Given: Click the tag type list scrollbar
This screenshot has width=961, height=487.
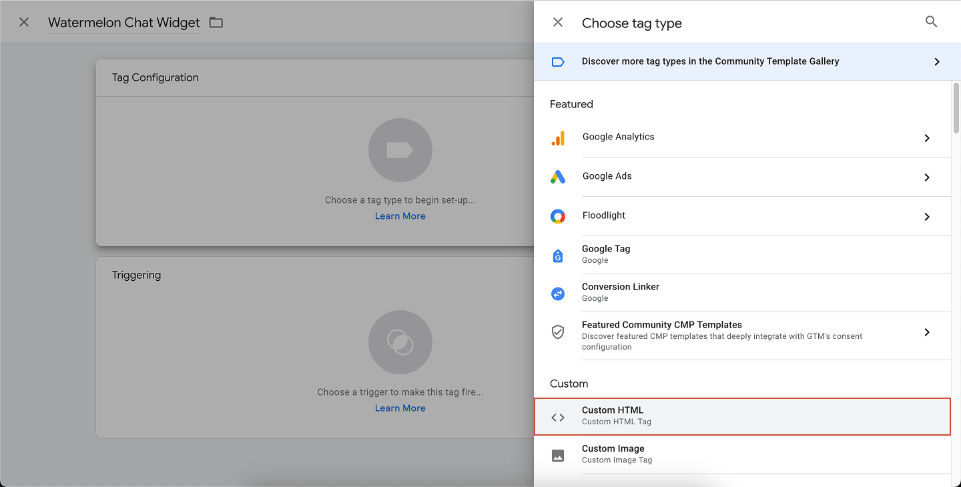Looking at the screenshot, I should click(956, 107).
